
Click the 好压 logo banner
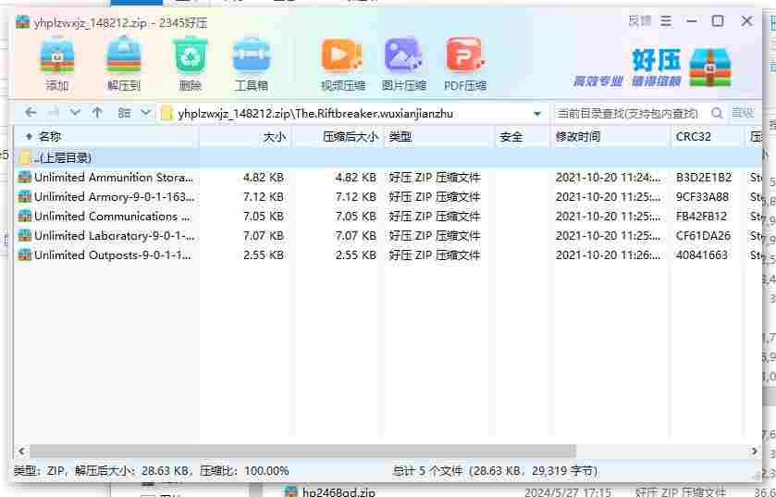(x=653, y=68)
